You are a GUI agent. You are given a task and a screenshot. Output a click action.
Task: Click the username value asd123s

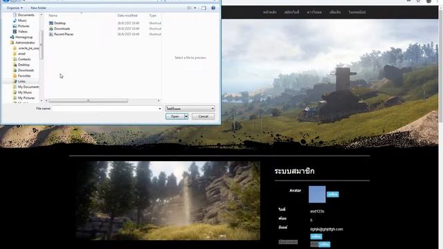click(x=317, y=211)
